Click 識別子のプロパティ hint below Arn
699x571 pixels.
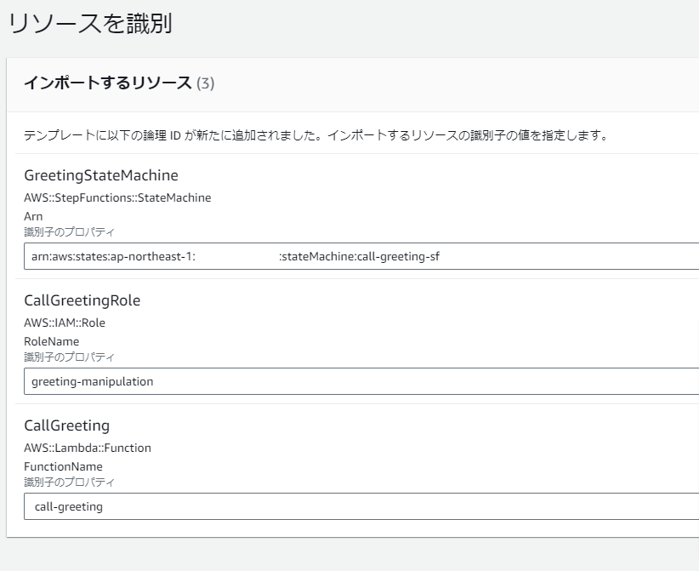coord(69,232)
